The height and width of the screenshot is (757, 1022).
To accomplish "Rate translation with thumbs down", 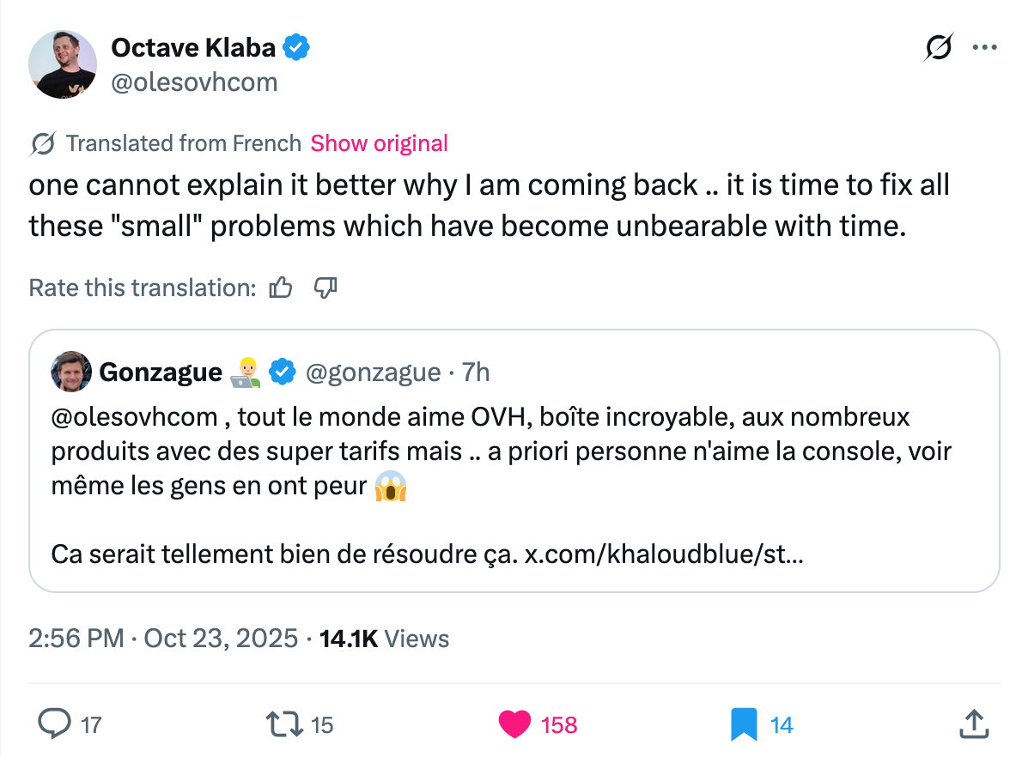I will pos(325,288).
